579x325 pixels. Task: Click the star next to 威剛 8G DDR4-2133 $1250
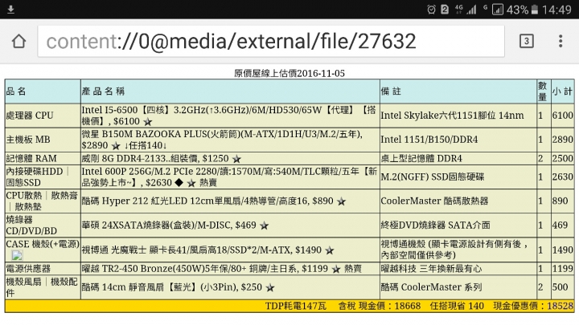(236, 159)
